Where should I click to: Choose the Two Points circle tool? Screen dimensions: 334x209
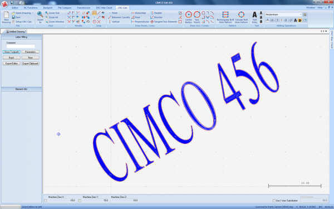[197, 17]
